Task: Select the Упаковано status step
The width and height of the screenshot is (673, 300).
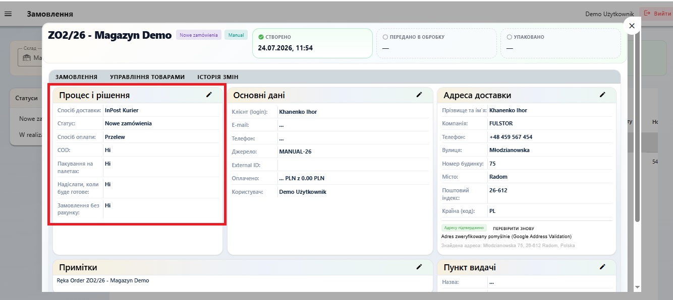Action: coord(560,43)
